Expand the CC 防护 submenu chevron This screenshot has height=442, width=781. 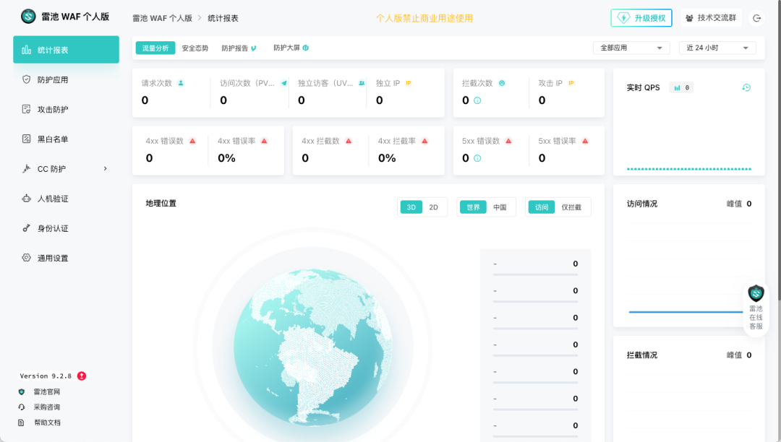click(105, 168)
